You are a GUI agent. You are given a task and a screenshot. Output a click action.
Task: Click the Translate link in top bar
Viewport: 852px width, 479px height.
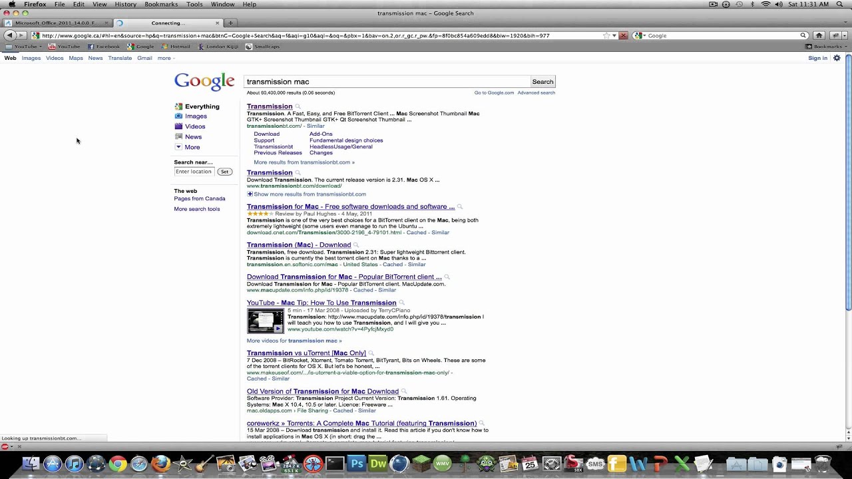120,58
